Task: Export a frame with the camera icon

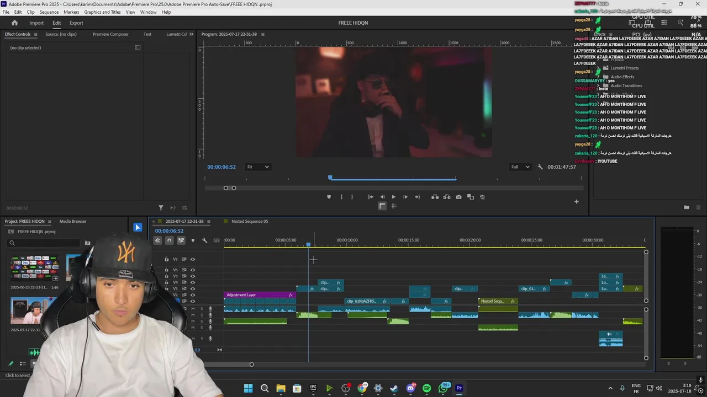Action: 458,197
